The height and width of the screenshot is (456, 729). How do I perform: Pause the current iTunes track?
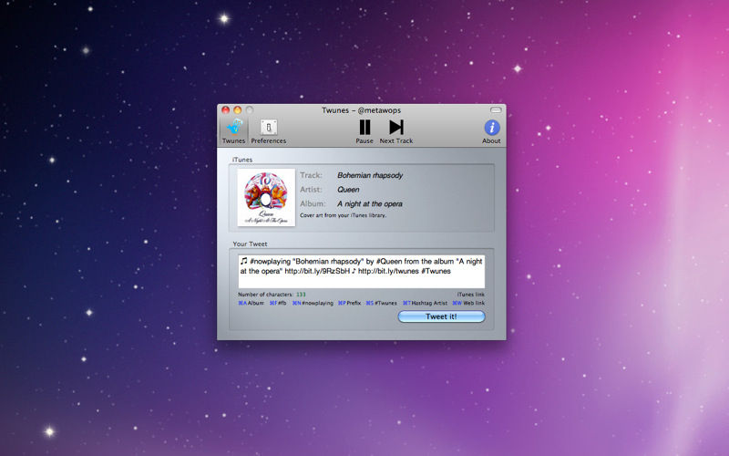pyautogui.click(x=364, y=131)
